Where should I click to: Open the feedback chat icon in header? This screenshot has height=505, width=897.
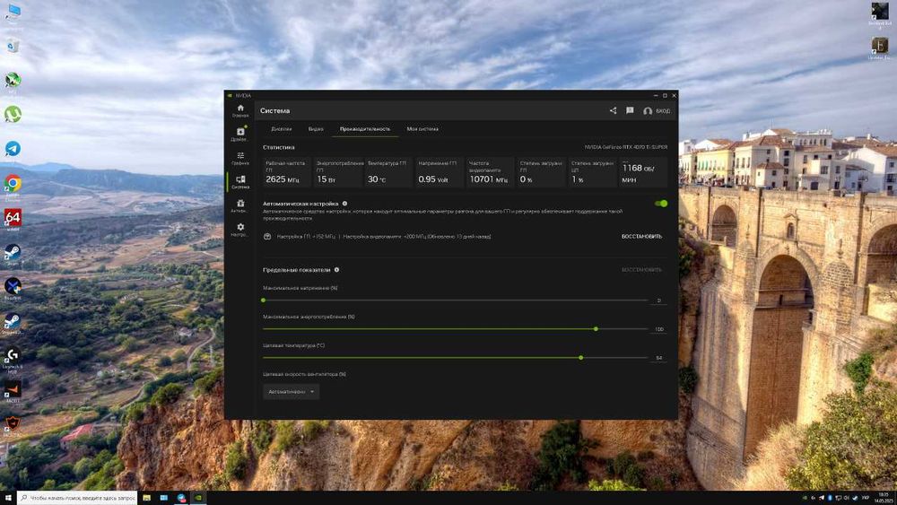click(630, 110)
